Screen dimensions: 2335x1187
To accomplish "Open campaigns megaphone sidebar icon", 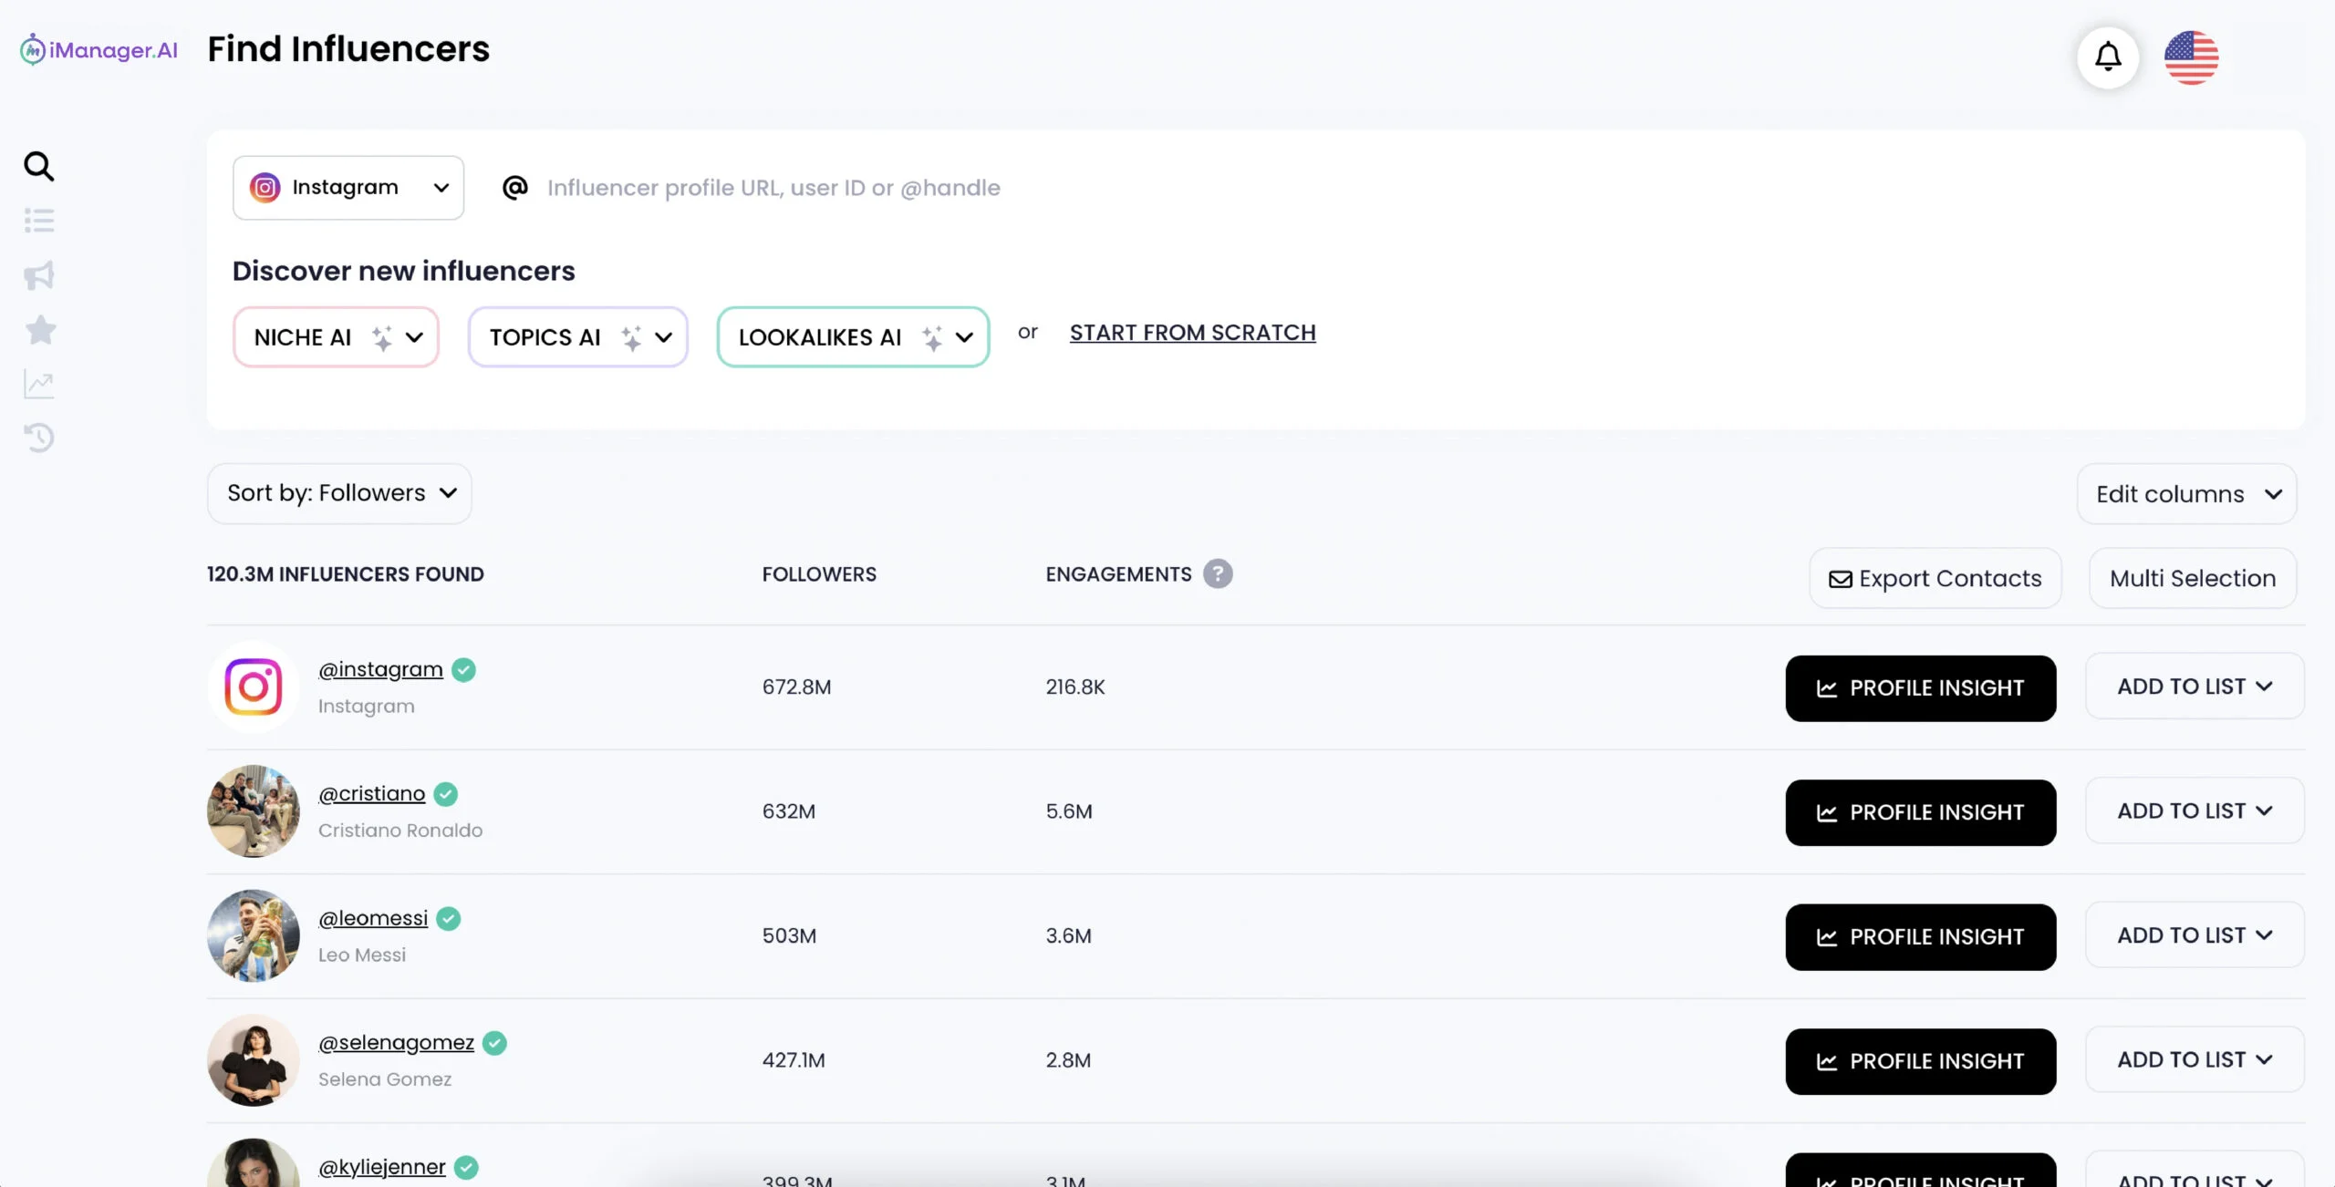I will pyautogui.click(x=38, y=275).
